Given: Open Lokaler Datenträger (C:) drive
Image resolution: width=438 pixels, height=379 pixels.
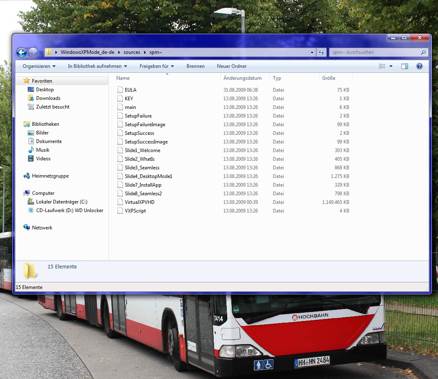Looking at the screenshot, I should tap(62, 202).
